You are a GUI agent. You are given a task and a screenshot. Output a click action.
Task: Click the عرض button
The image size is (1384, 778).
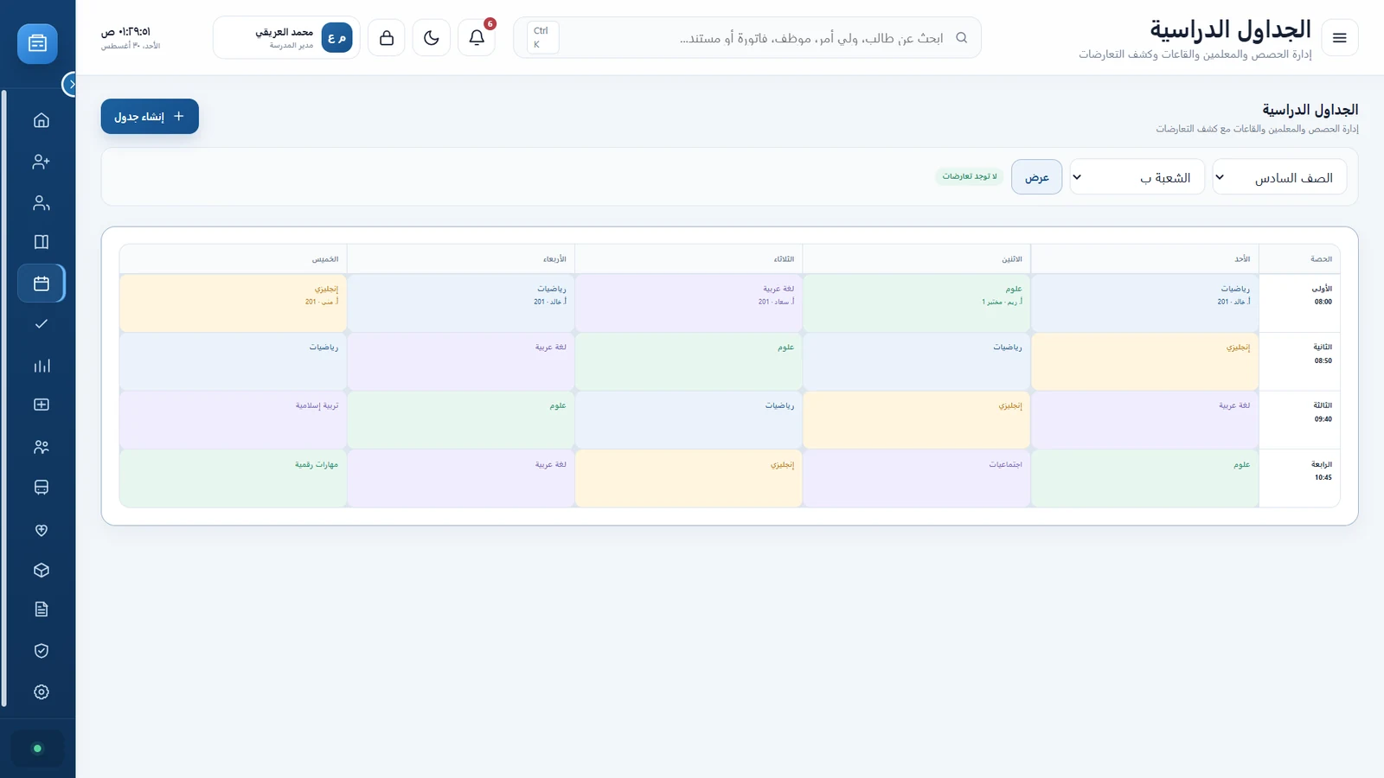[1036, 177]
